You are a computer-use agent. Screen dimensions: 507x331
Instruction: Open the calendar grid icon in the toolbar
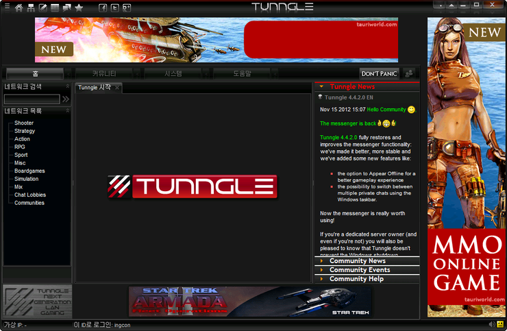point(55,8)
